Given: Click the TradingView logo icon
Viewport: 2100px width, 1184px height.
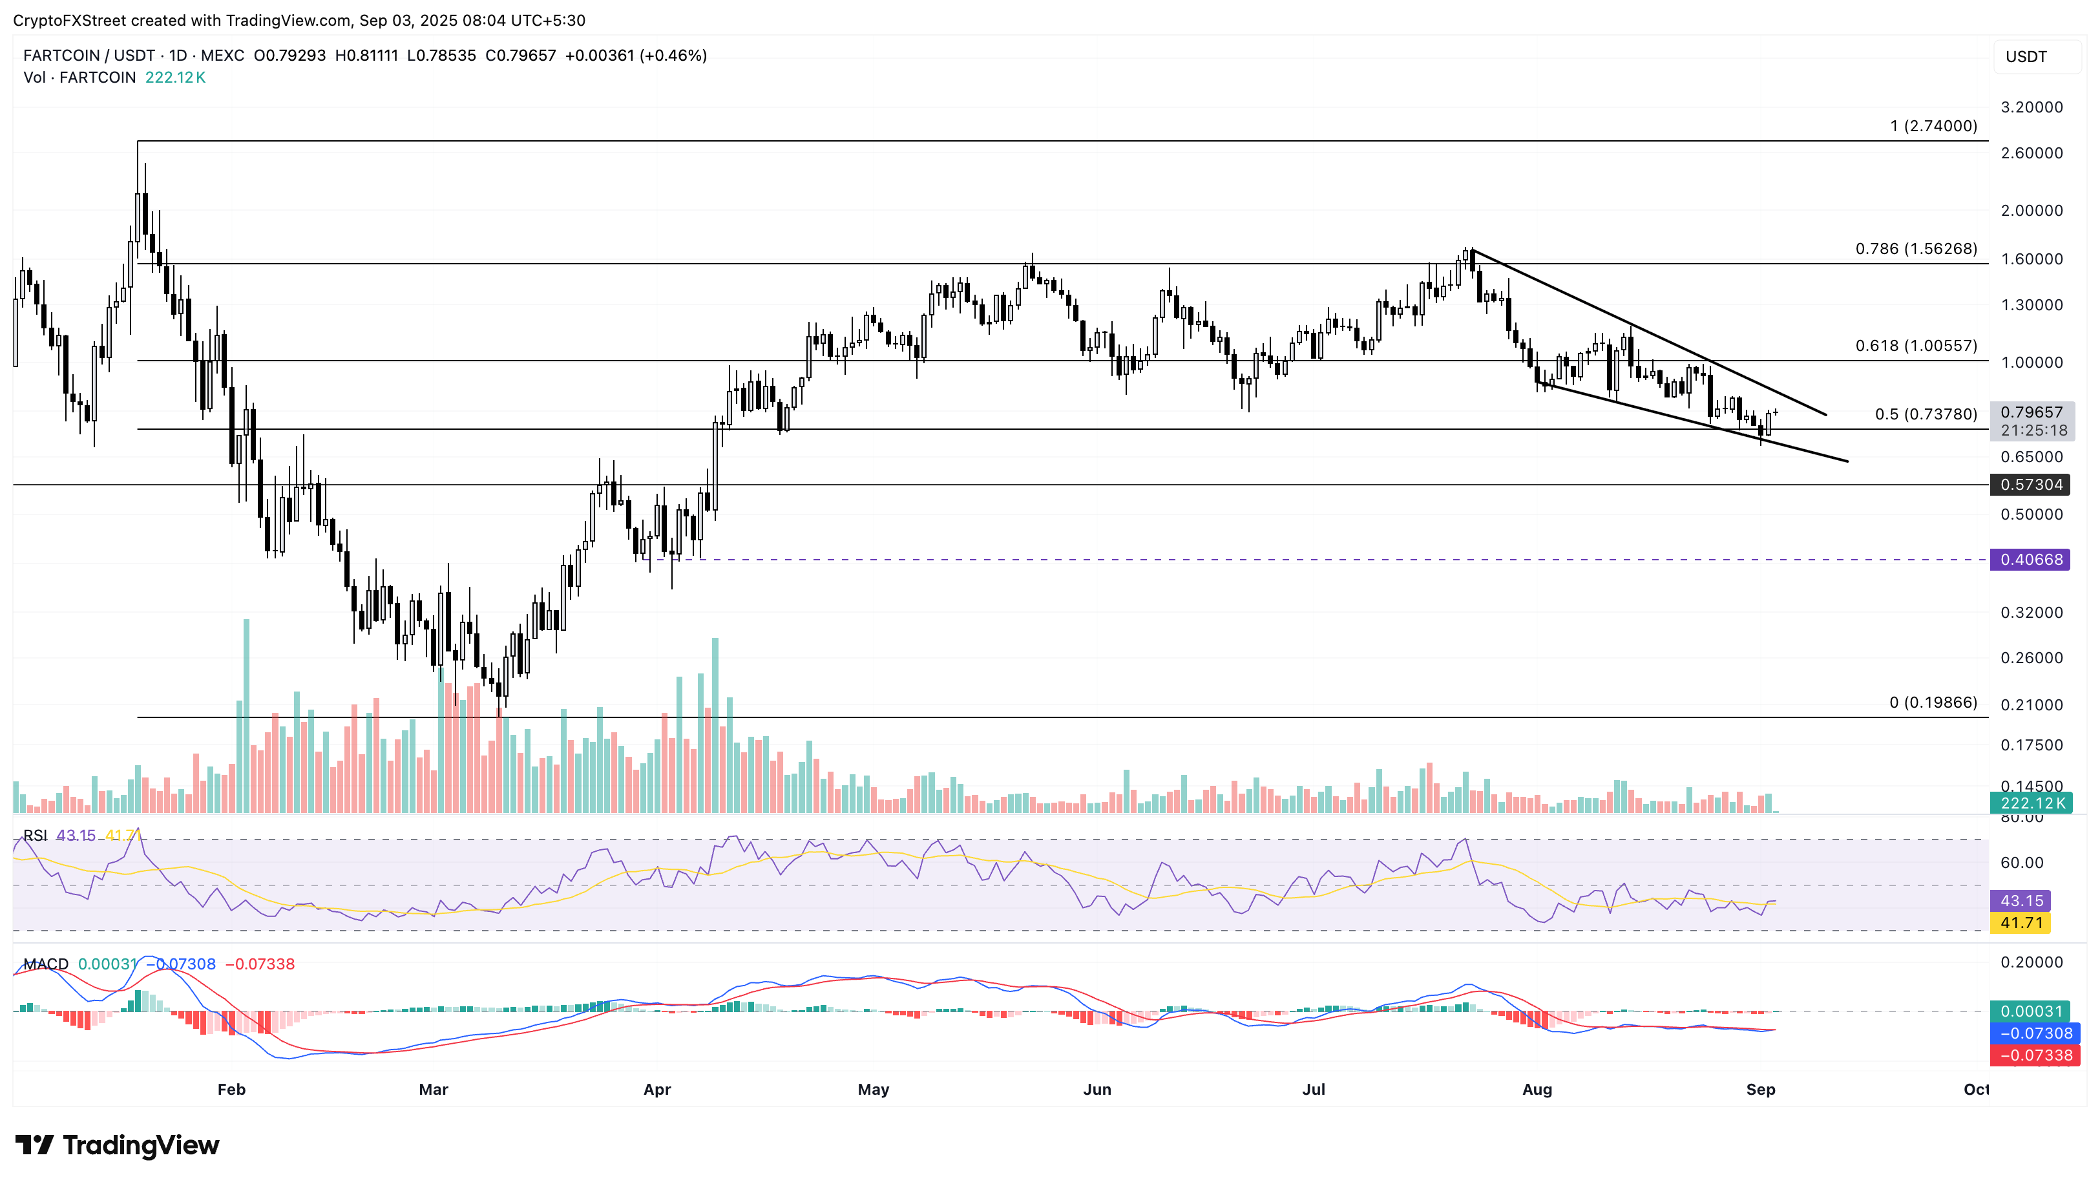Looking at the screenshot, I should 34,1145.
